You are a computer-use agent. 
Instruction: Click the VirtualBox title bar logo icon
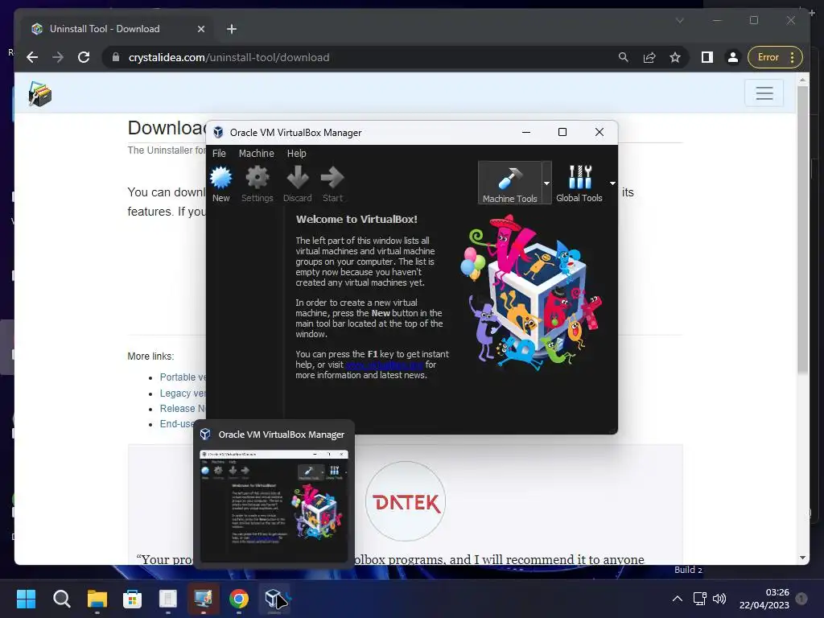218,133
